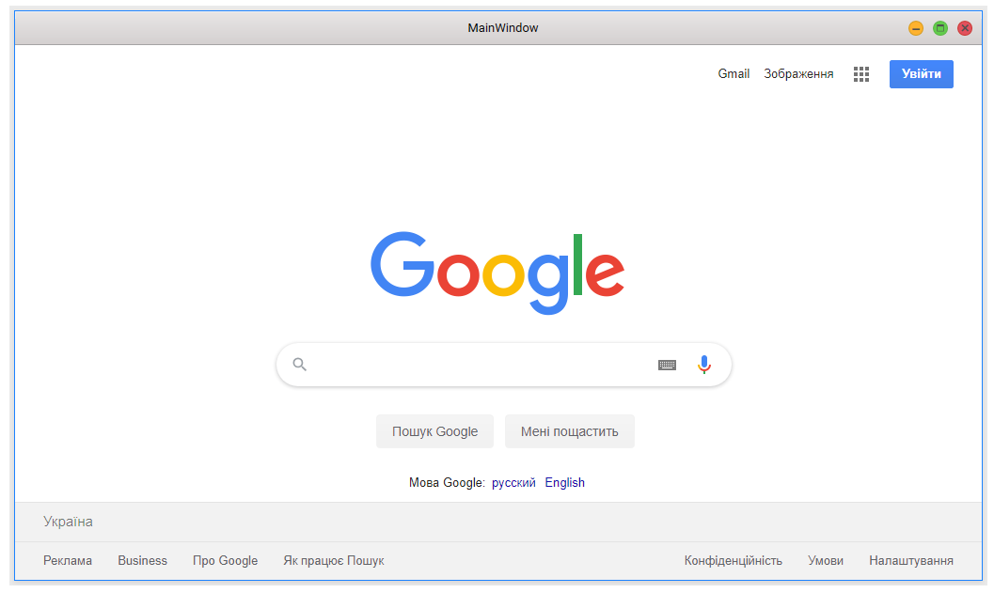This screenshot has width=994, height=593.
Task: Close the MainWindow with red button
Action: click(965, 28)
